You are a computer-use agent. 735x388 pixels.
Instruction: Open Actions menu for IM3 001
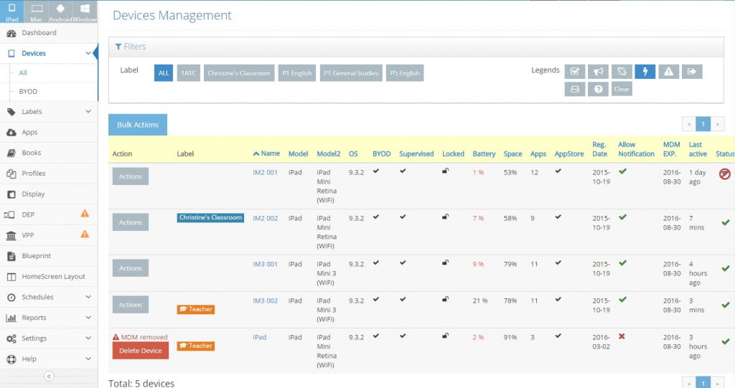coord(131,268)
